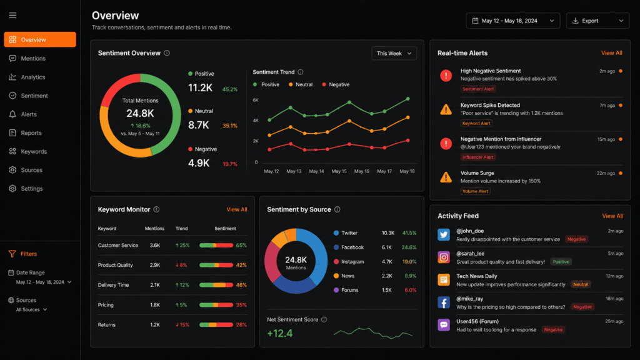Click the Net Sentiment Score sparkline
This screenshot has width=640, height=360.
coord(373,333)
